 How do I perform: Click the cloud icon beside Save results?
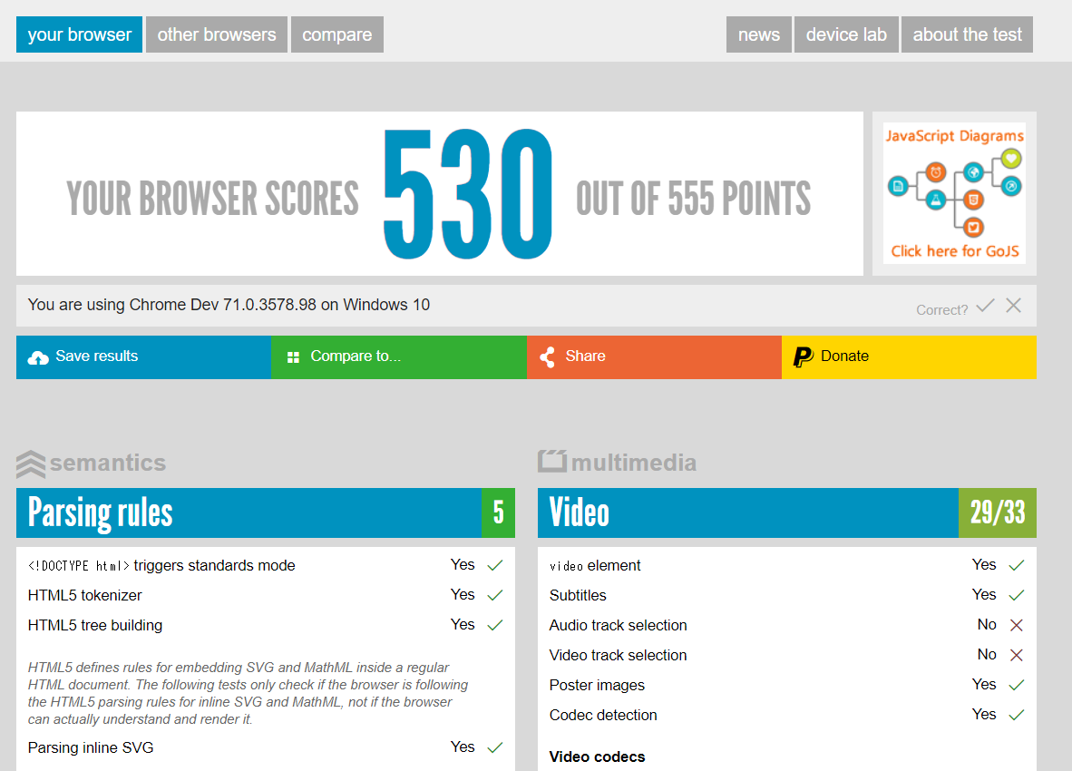pos(38,357)
